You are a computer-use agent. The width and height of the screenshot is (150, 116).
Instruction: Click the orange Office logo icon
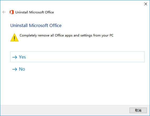click(x=12, y=12)
